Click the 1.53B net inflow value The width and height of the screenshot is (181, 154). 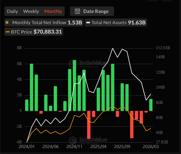75,23
